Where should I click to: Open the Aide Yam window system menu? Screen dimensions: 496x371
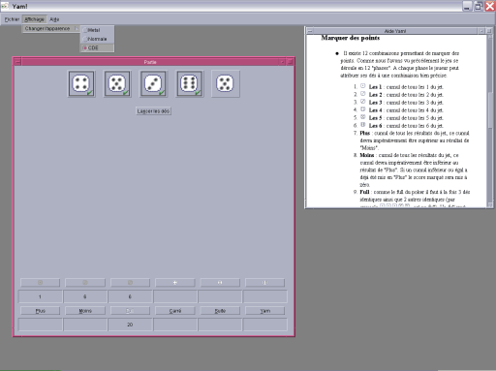(x=310, y=31)
